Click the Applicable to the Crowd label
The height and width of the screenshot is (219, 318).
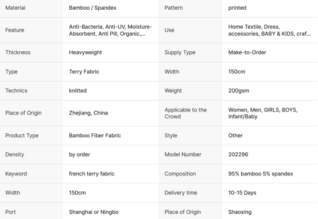click(x=185, y=113)
